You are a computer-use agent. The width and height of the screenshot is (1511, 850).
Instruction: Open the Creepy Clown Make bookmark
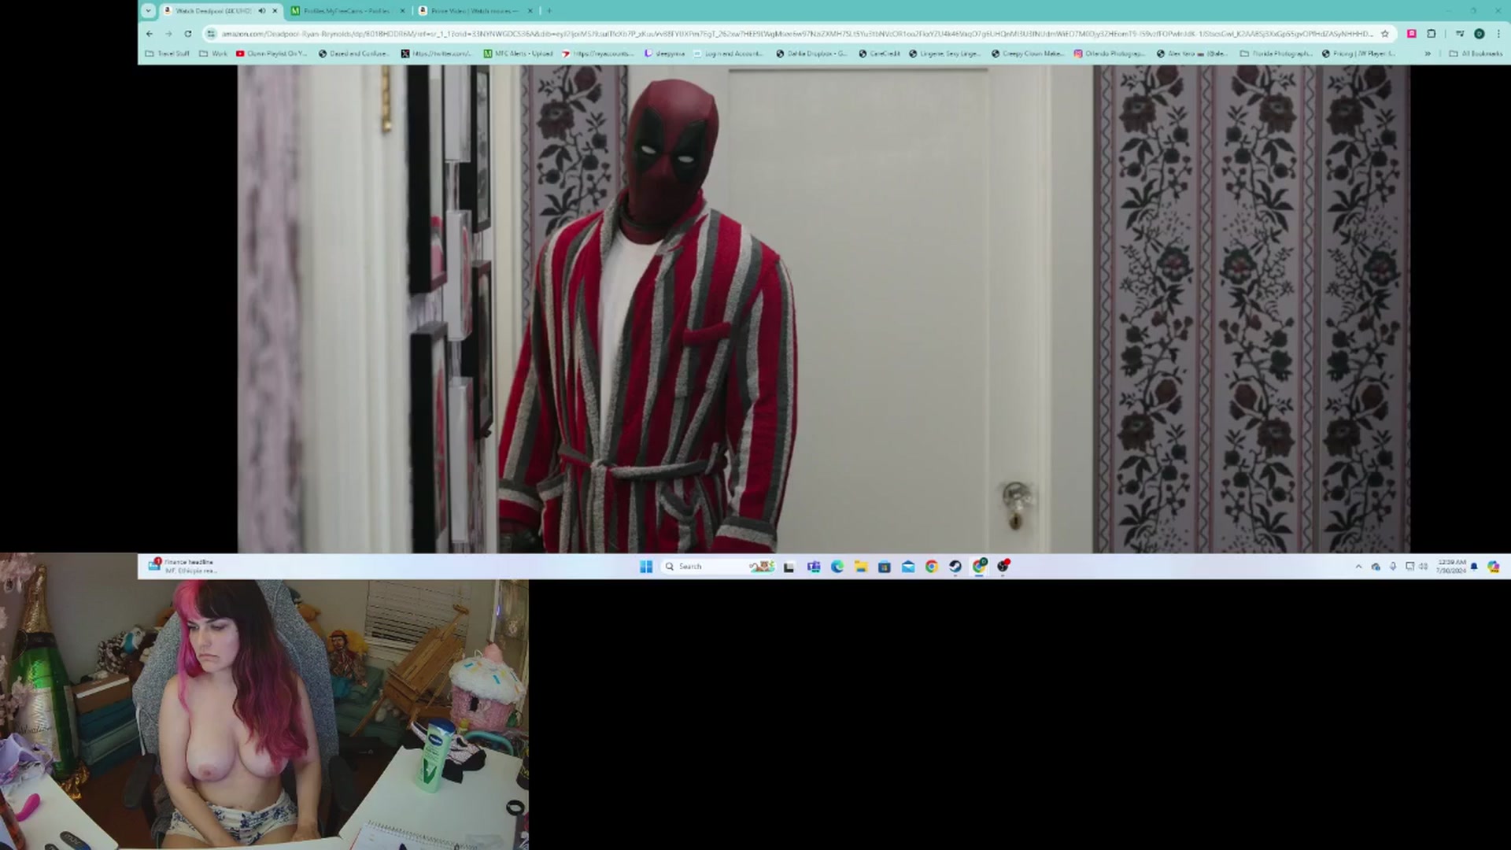pyautogui.click(x=1028, y=54)
